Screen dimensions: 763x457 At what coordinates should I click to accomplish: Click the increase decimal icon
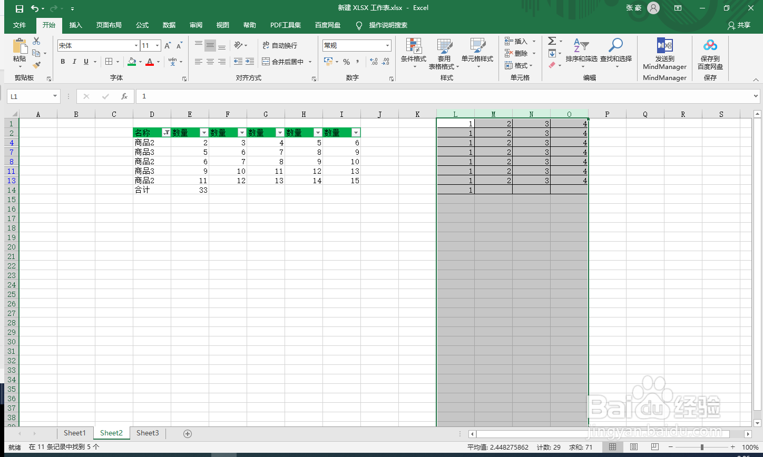click(374, 62)
